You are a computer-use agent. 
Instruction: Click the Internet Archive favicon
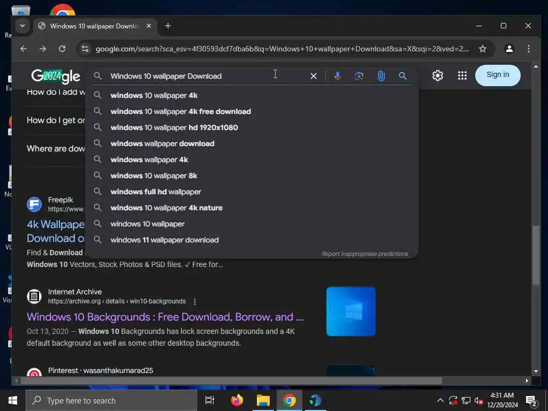(34, 296)
